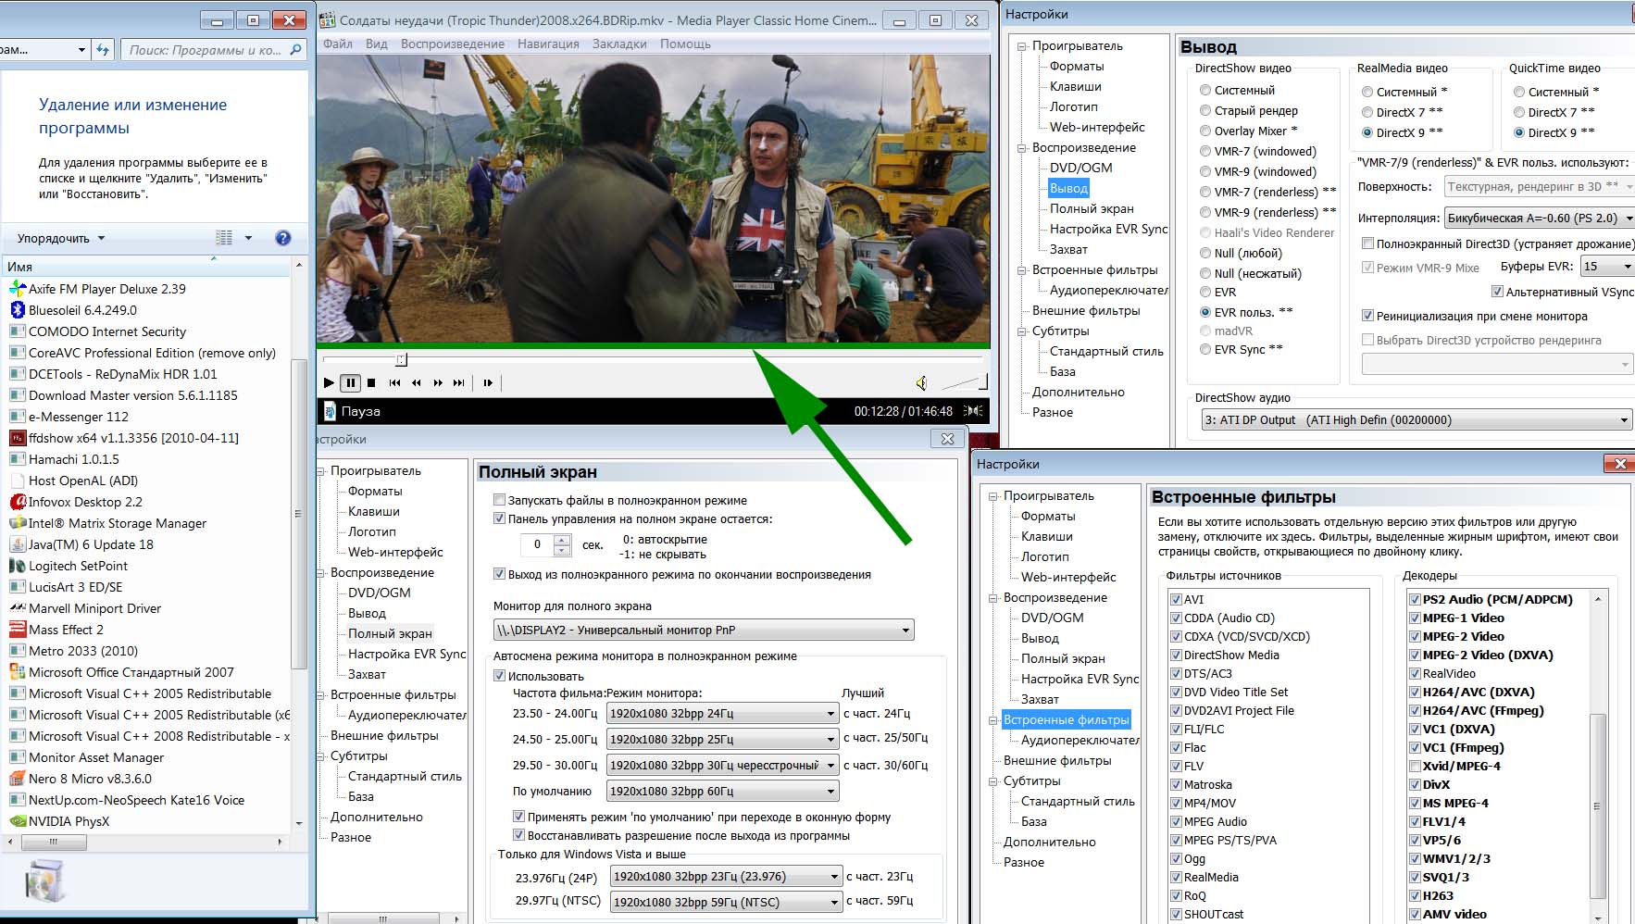
Task: Open the DirectShow аудио output dropdown
Action: tap(1417, 419)
